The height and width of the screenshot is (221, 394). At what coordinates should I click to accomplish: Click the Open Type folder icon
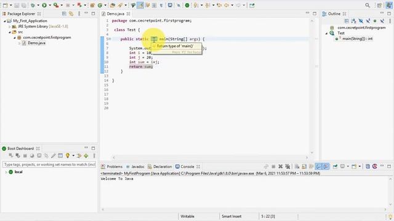tap(113, 5)
